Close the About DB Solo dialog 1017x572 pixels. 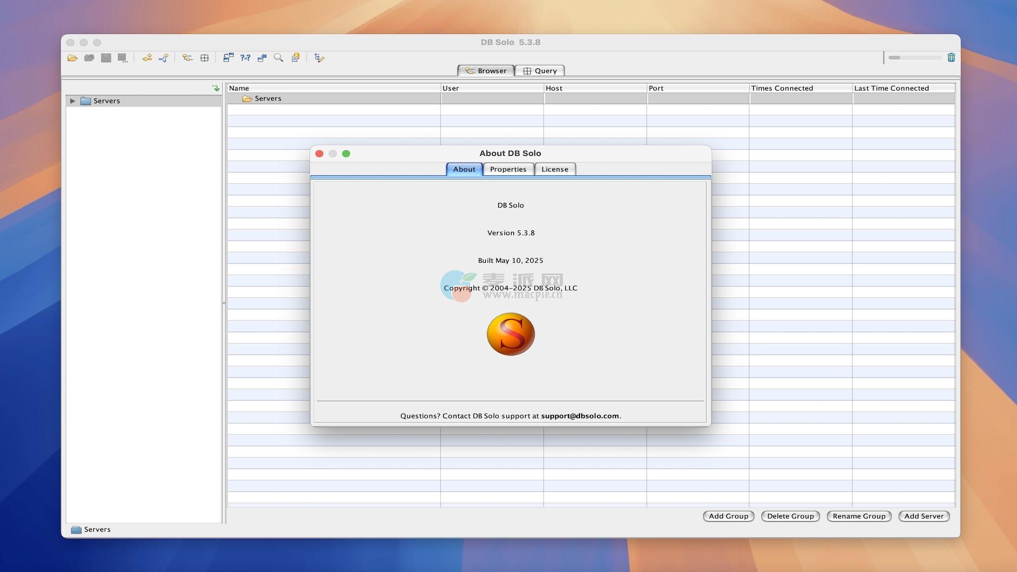coord(319,154)
